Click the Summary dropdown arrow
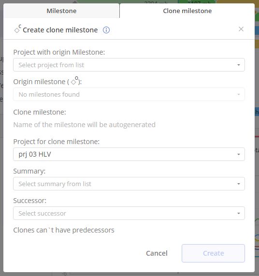This screenshot has width=259, height=276. (x=239, y=184)
